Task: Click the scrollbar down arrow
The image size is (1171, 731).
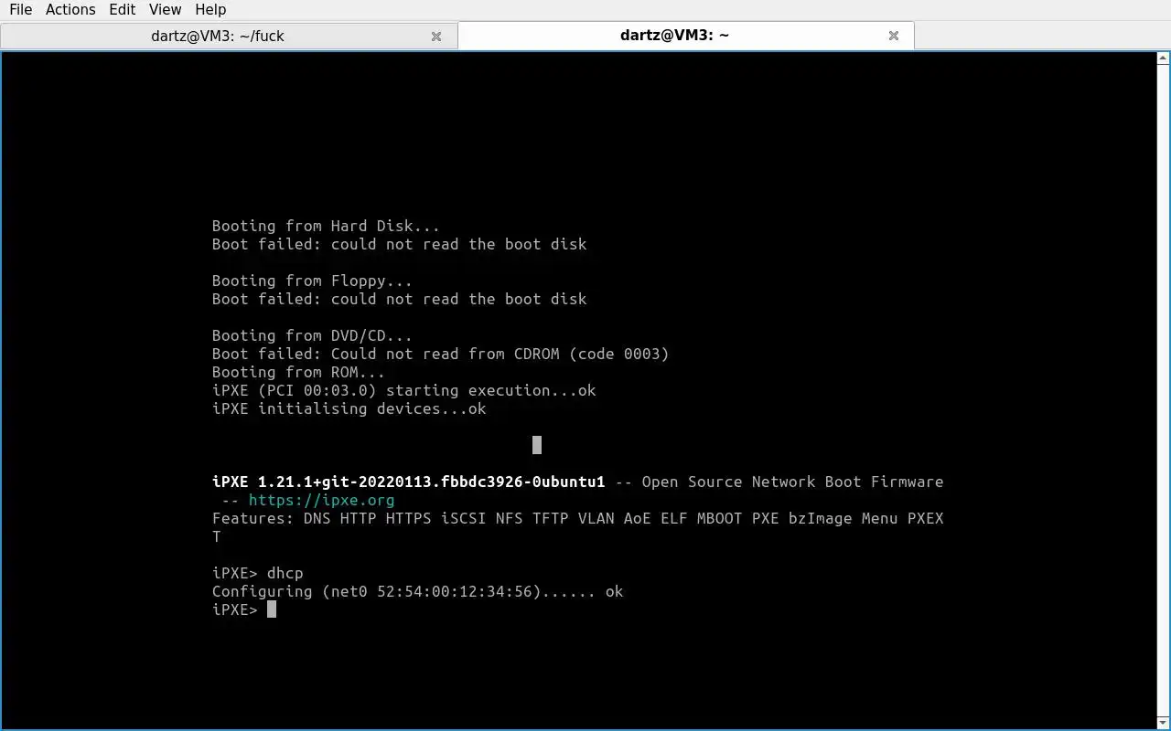Action: coord(1164,722)
